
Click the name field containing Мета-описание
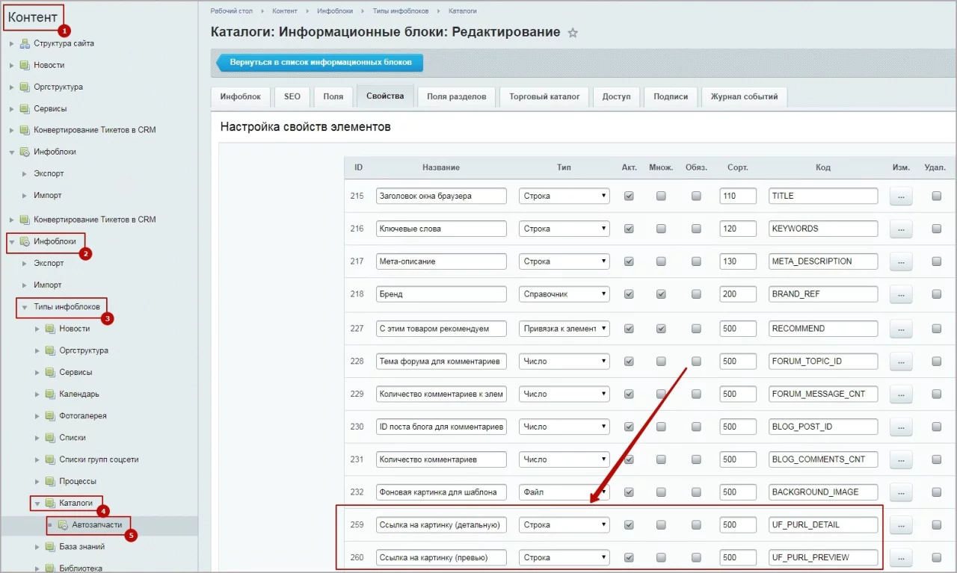point(441,261)
